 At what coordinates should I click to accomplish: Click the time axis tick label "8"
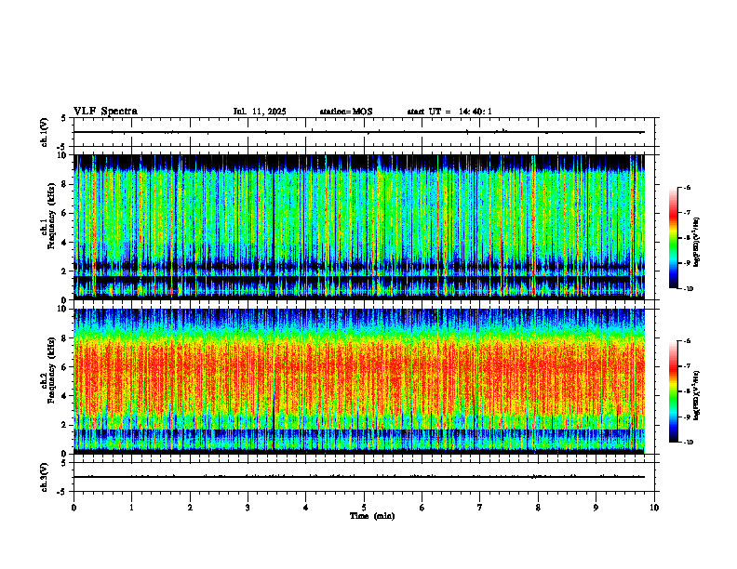tap(538, 508)
